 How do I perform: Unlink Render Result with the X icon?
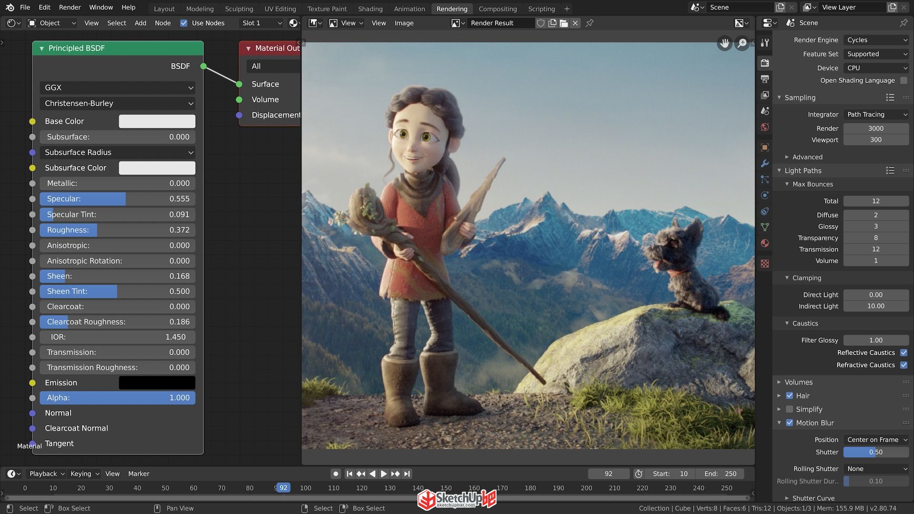click(x=575, y=23)
